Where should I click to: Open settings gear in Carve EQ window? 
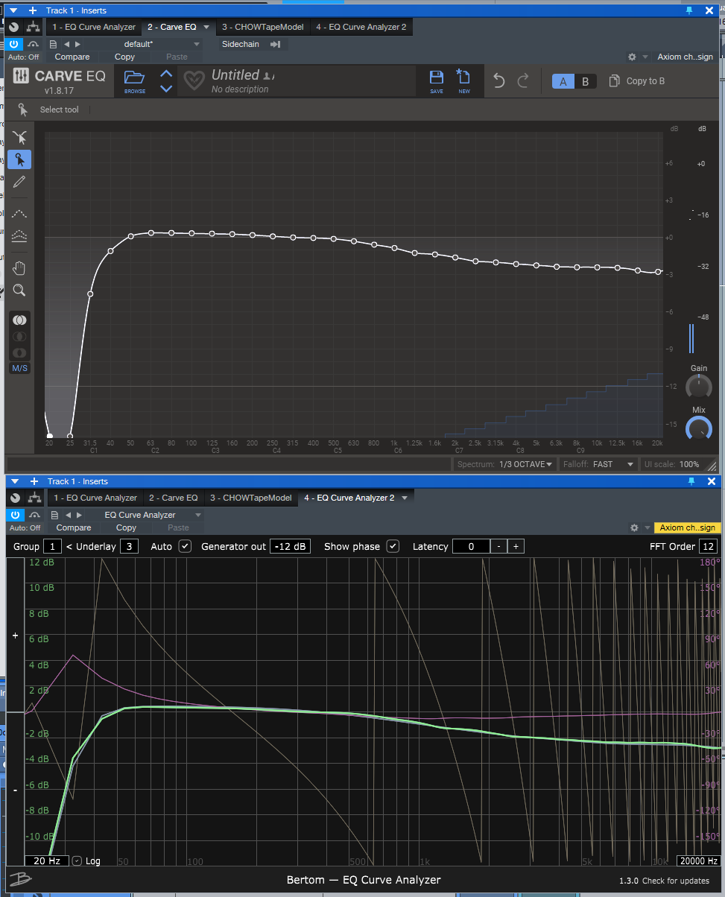point(633,57)
